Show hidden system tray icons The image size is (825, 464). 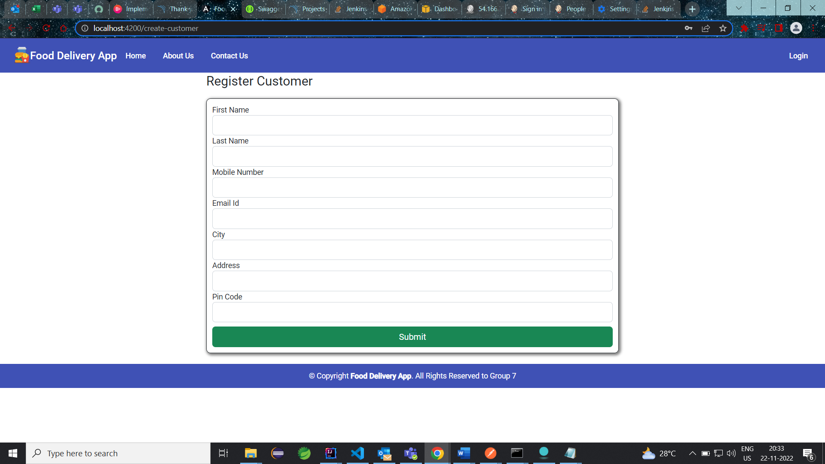(x=692, y=453)
